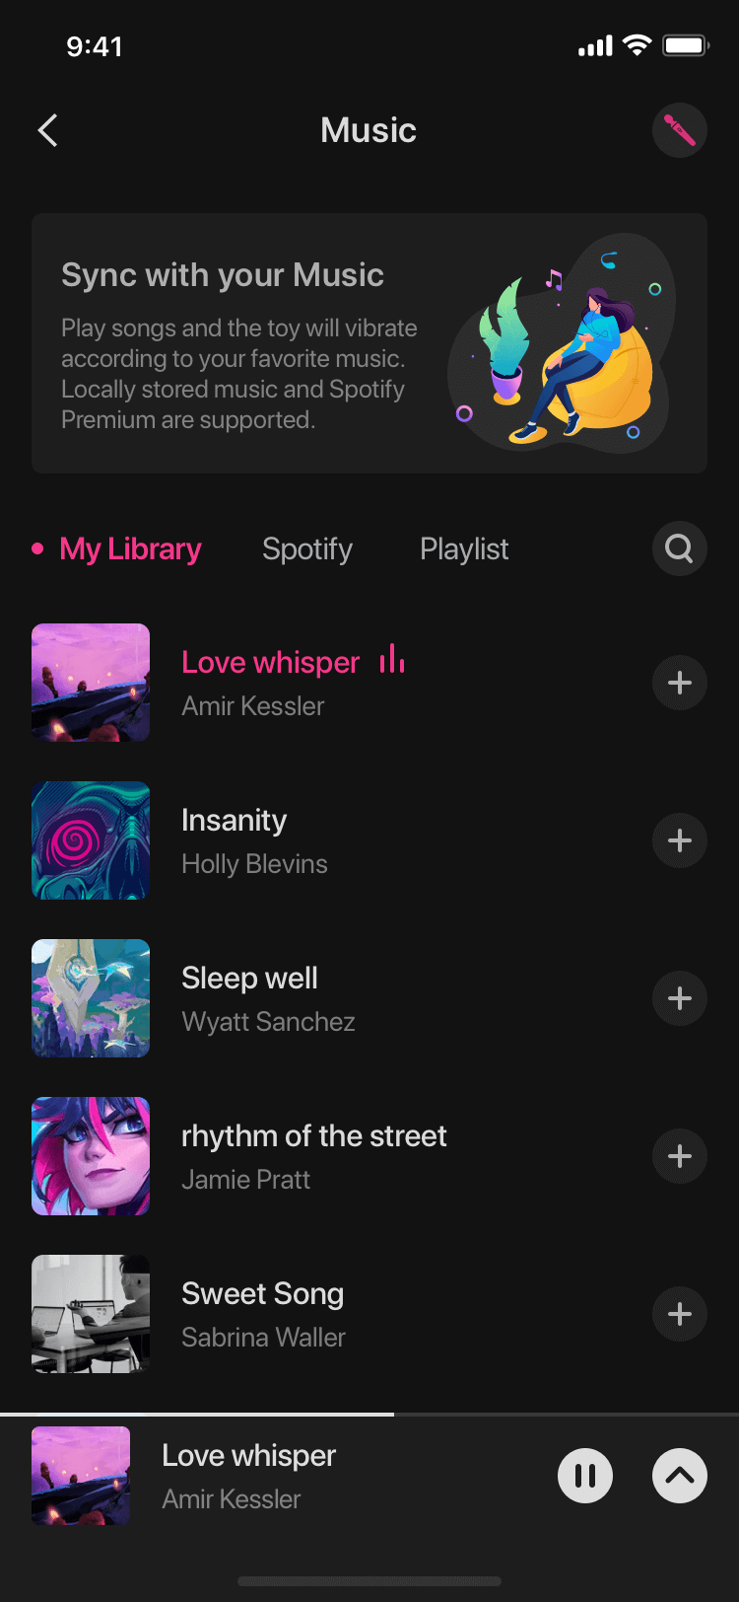
Task: Tap the back arrow icon
Action: [x=47, y=130]
